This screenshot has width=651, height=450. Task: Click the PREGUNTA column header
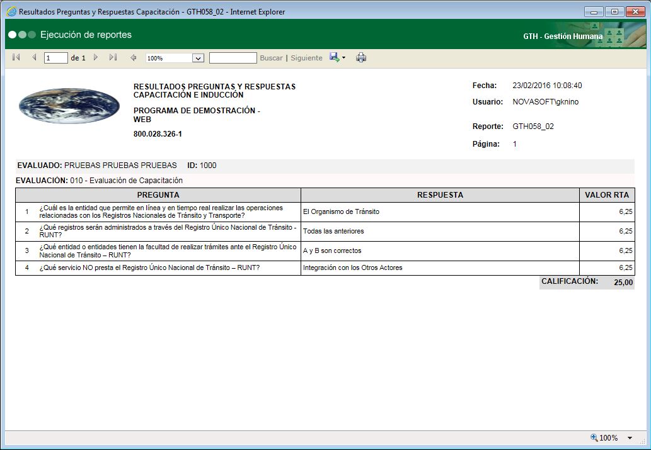pos(158,195)
